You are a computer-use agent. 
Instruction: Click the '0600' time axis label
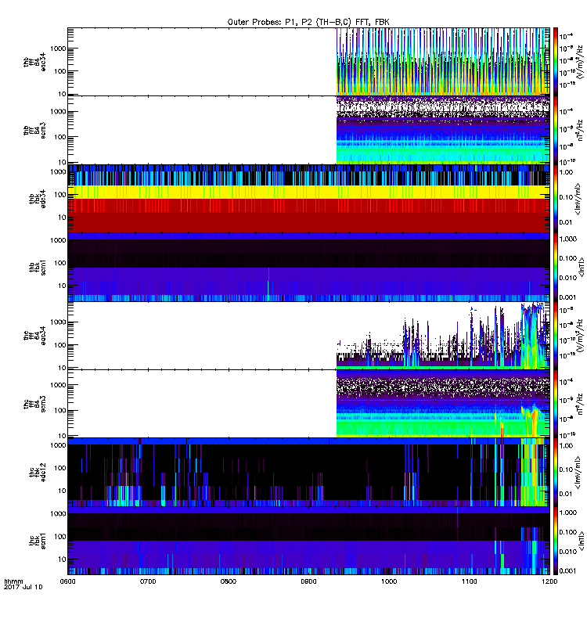67,581
